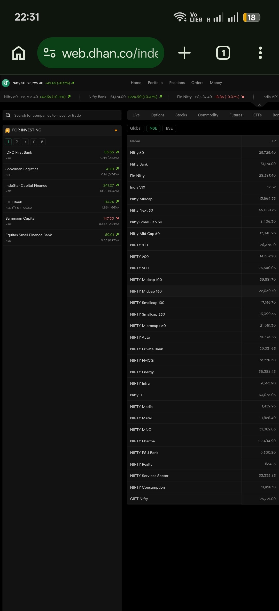The width and height of the screenshot is (279, 611).
Task: Click the site settings icon in address bar
Action: click(x=49, y=53)
